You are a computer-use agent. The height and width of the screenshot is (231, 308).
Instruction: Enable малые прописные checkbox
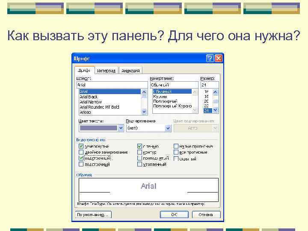[176, 146]
